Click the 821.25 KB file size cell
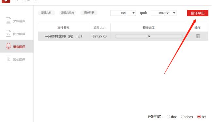 point(100,36)
